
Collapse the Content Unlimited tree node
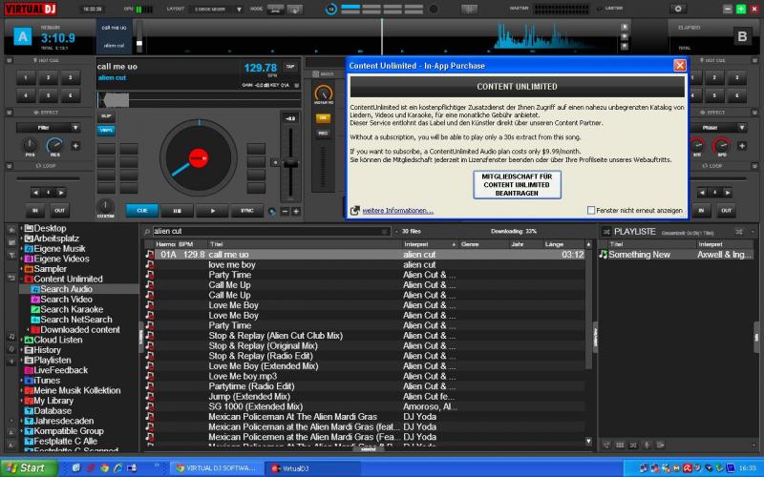click(21, 280)
